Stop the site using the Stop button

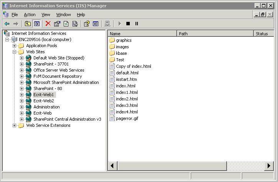[128, 24]
